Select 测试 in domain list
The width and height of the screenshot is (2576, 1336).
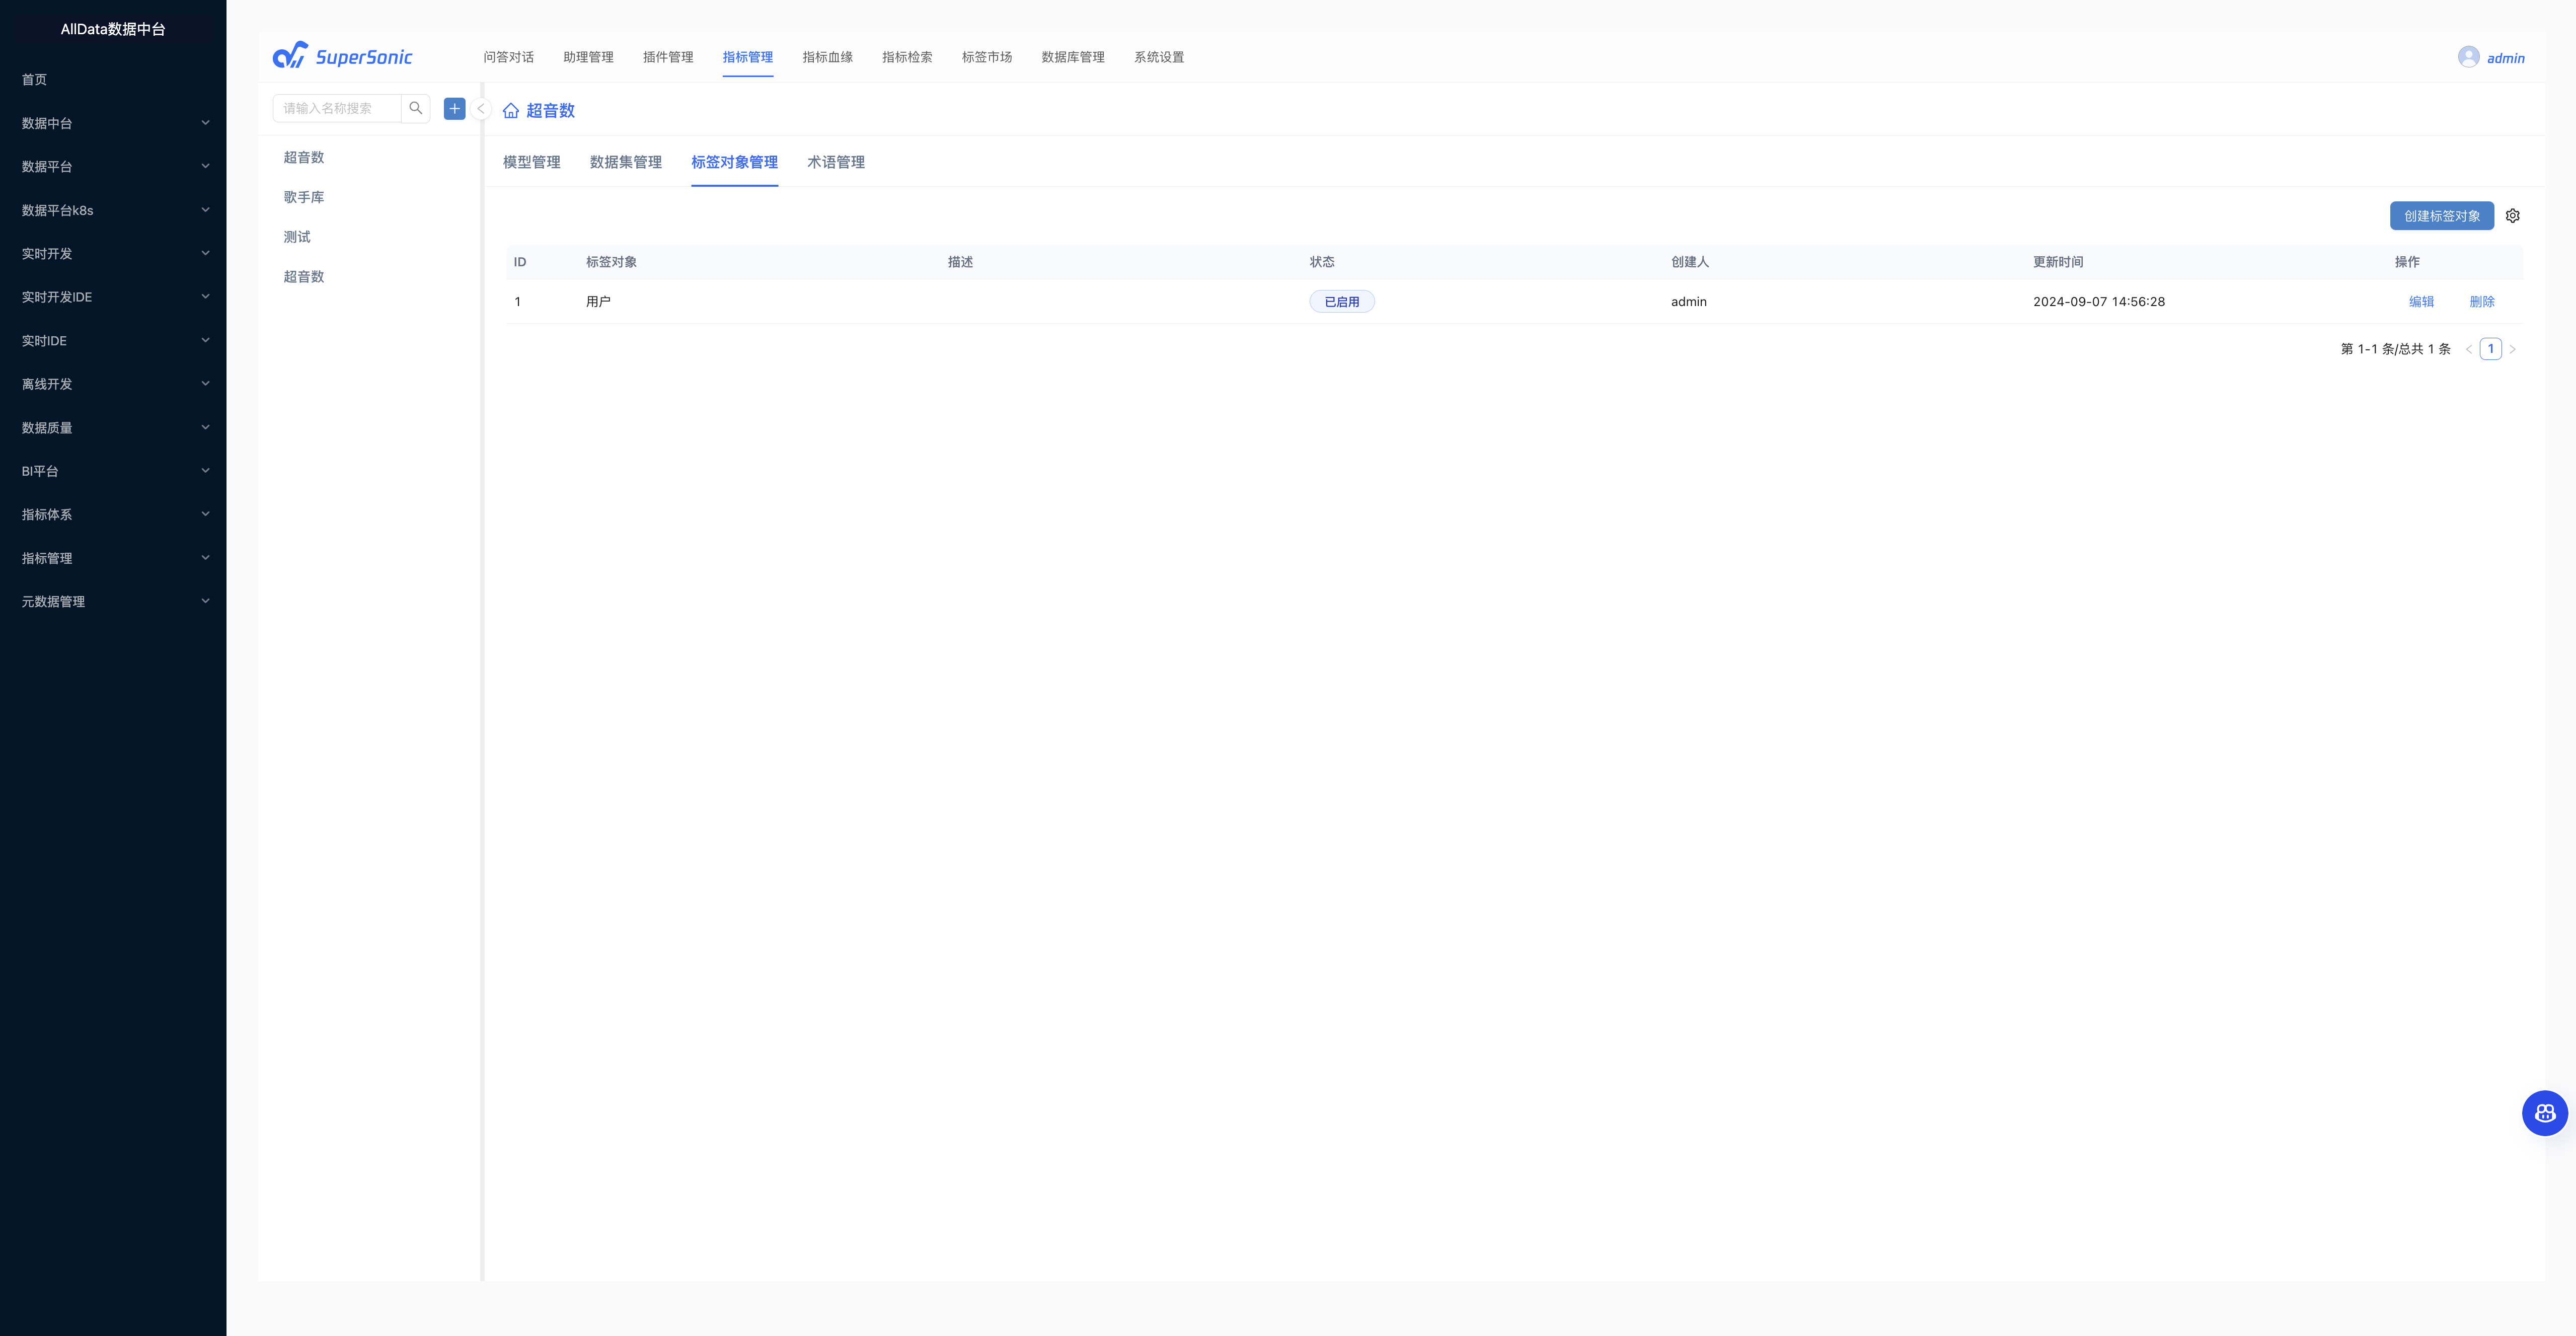tap(297, 237)
